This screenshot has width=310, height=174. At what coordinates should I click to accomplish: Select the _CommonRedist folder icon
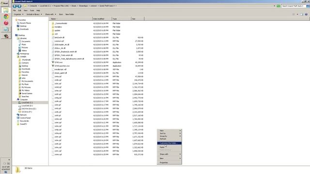[x=53, y=23]
